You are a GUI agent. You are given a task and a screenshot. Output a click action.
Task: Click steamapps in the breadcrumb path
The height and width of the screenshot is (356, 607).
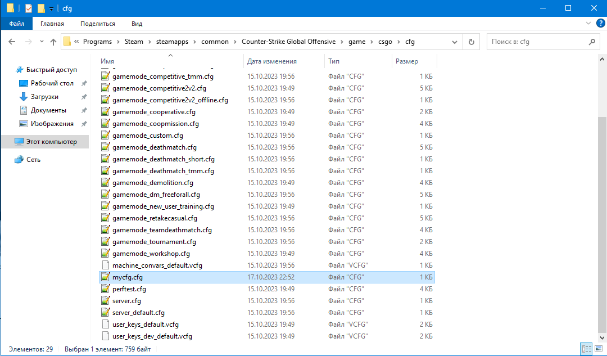click(x=173, y=42)
